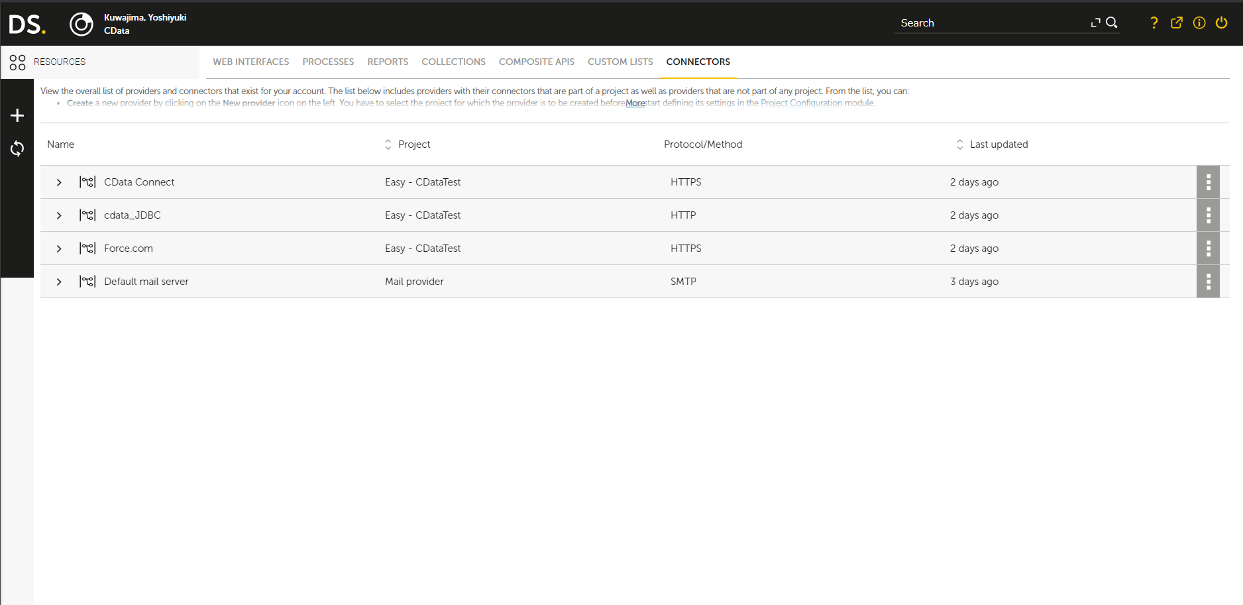1243x605 pixels.
Task: Switch to the Composite APIs tab
Action: click(536, 62)
